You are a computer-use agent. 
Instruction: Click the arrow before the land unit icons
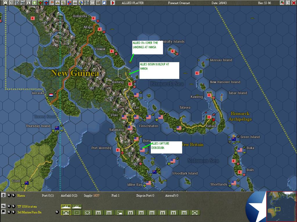[x=57, y=212]
